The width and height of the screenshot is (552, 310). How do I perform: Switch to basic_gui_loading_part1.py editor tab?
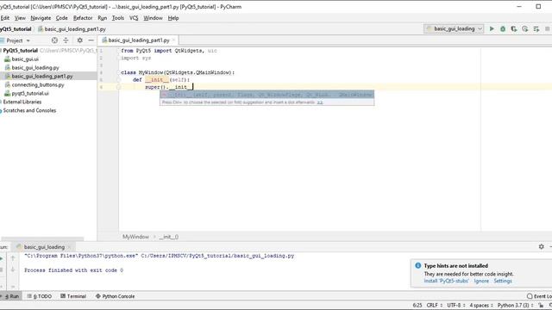pos(138,40)
